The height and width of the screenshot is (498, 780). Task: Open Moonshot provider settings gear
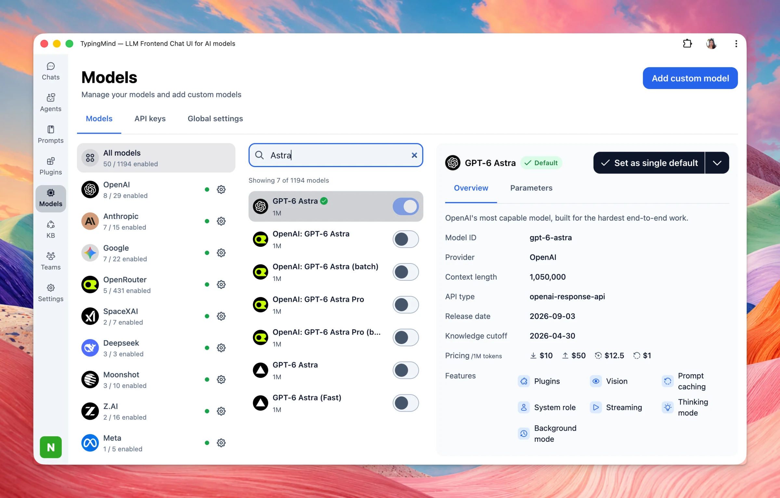[x=221, y=379]
